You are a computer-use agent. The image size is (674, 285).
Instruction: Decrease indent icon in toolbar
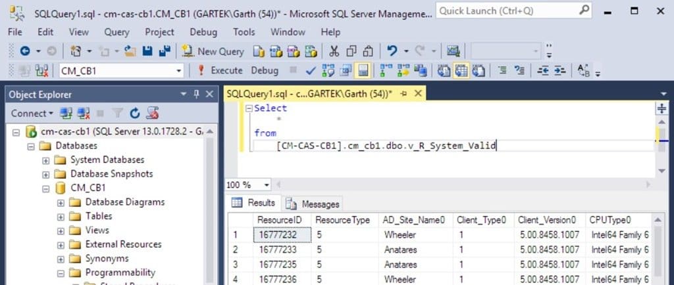point(543,71)
